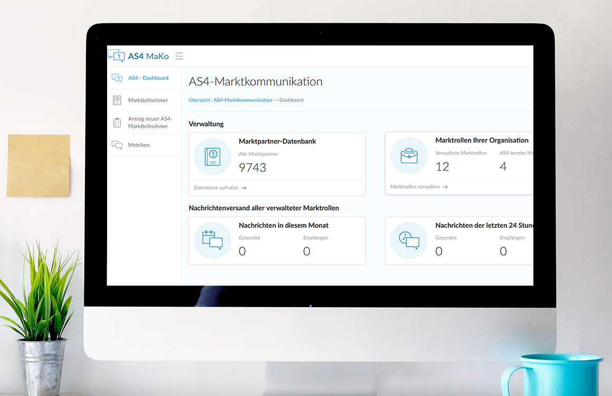Image resolution: width=612 pixels, height=396 pixels.
Task: Click the Nachrichten in diesem Monat calendar icon
Action: pyautogui.click(x=213, y=240)
